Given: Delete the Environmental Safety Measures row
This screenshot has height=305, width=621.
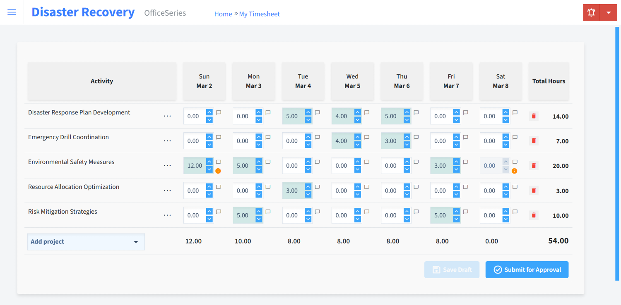Looking at the screenshot, I should click(533, 165).
